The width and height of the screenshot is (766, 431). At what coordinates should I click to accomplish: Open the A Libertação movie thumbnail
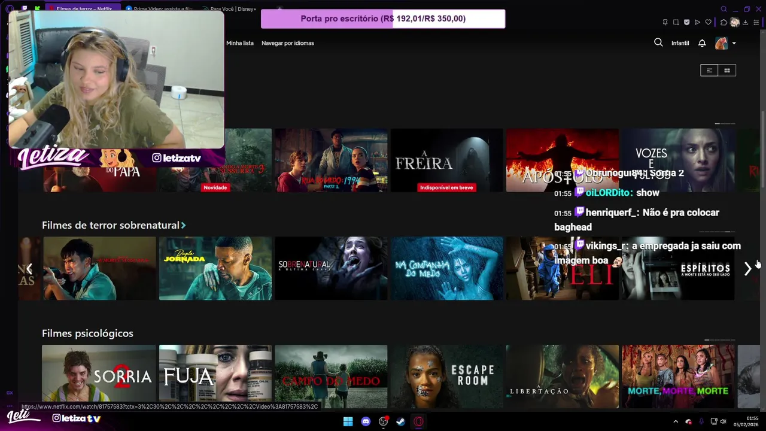tap(562, 377)
